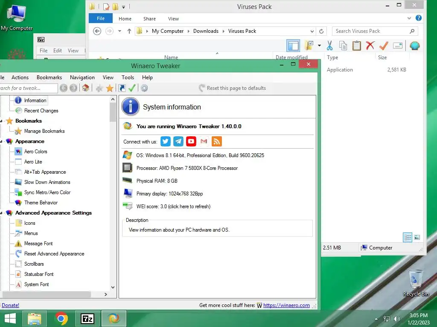Click WEI score to refresh it
Viewport: 437px width, 327px height.
[x=173, y=207]
